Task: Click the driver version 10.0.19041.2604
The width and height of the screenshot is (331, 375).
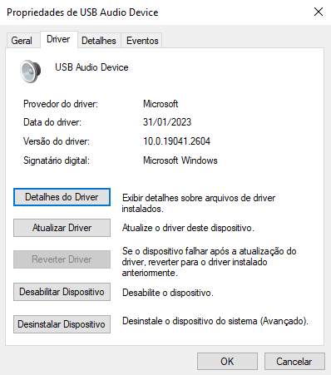Action: (x=176, y=141)
